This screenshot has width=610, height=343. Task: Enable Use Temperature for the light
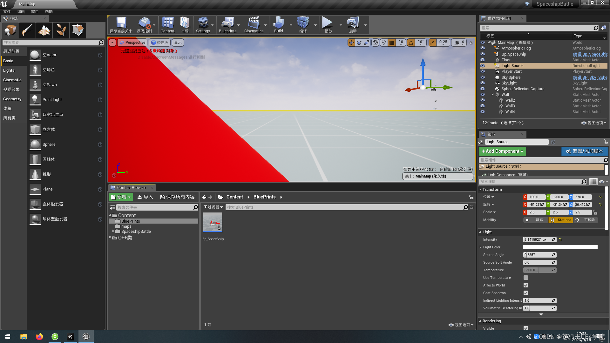coord(526,278)
